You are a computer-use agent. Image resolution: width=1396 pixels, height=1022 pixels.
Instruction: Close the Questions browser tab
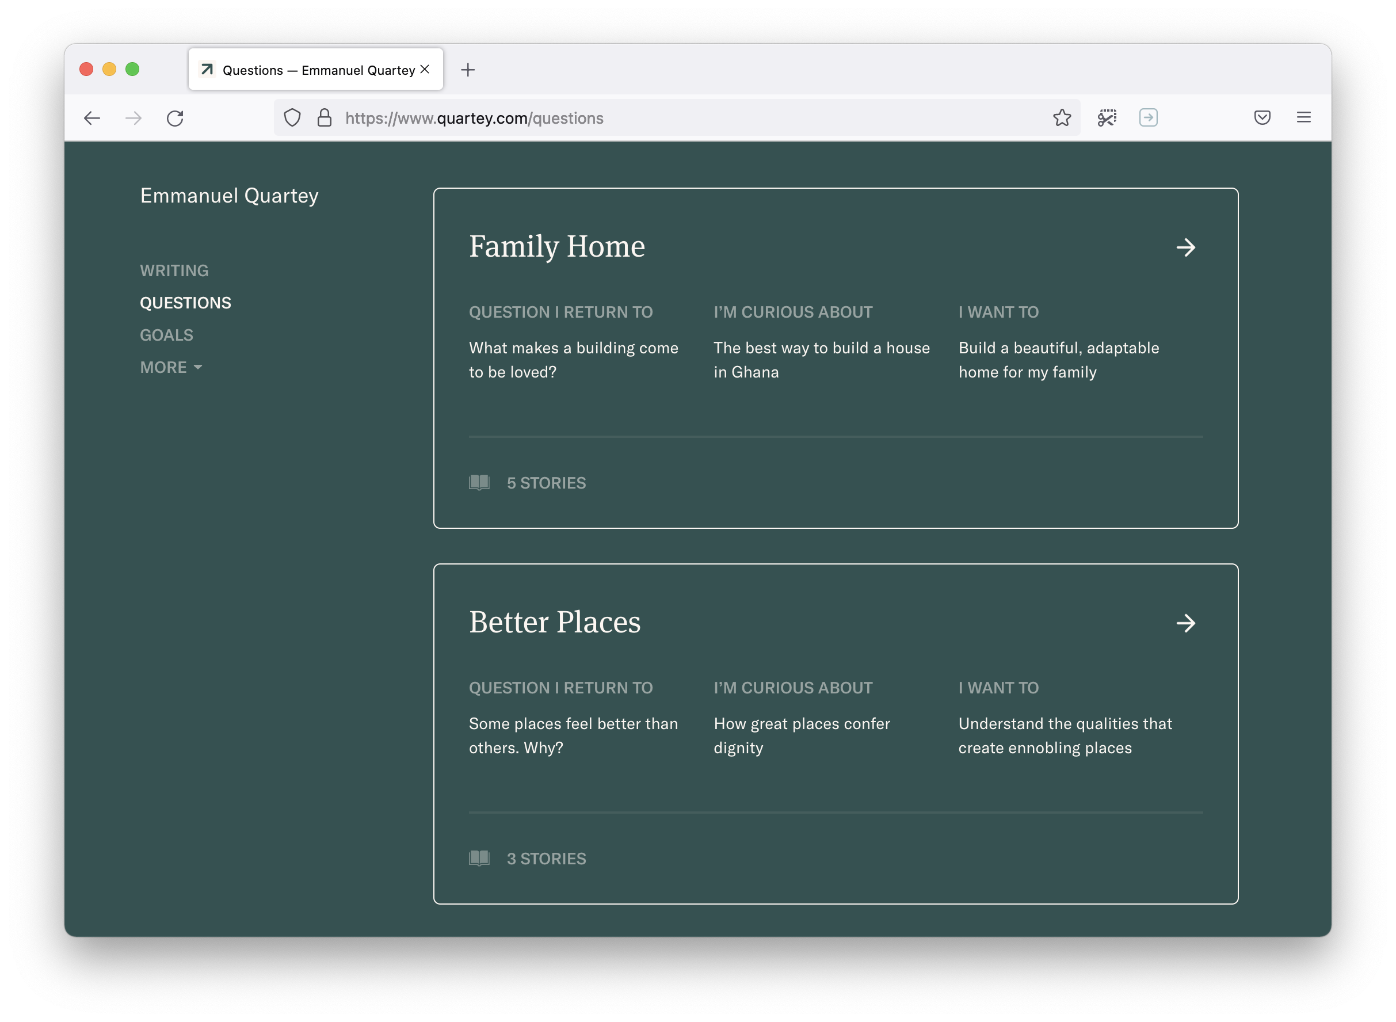click(x=424, y=69)
